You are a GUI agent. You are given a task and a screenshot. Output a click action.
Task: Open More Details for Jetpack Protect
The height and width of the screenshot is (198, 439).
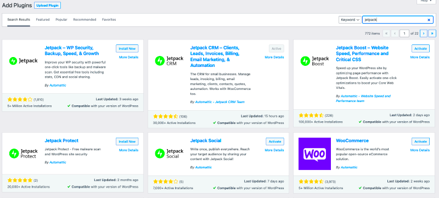pos(128,150)
